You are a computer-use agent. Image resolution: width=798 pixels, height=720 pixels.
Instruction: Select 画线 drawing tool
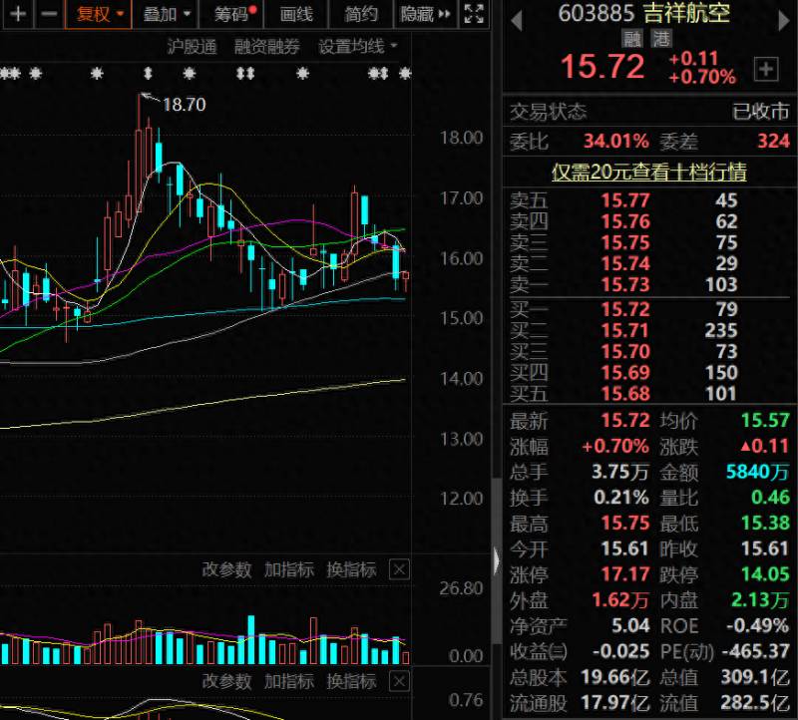point(296,14)
